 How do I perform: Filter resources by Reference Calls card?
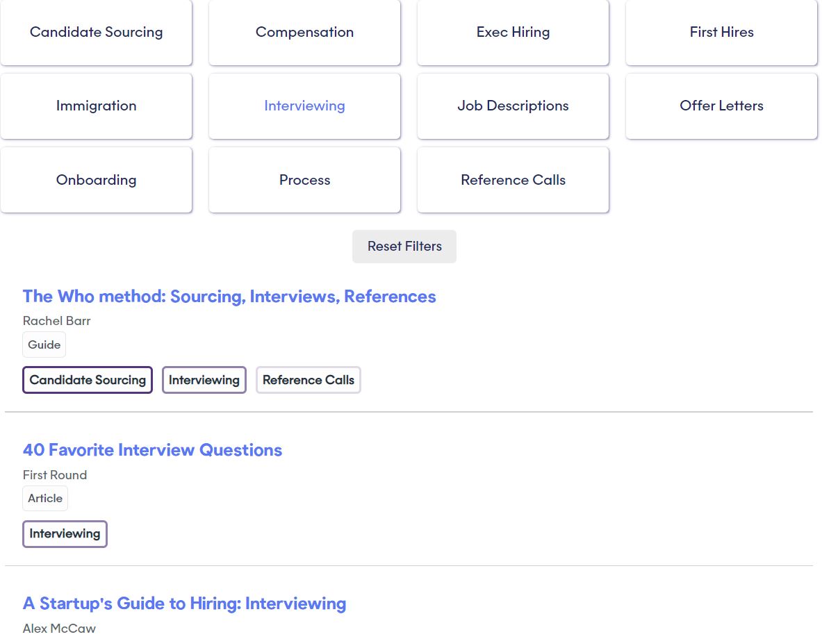pos(513,180)
